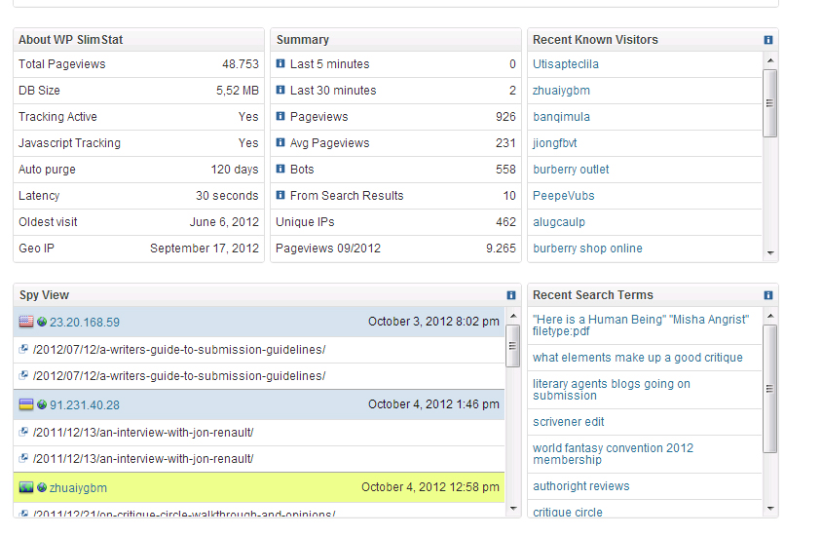Click external link icon before an-interview-with-jon-renault
822x536 pixels.
(x=24, y=433)
